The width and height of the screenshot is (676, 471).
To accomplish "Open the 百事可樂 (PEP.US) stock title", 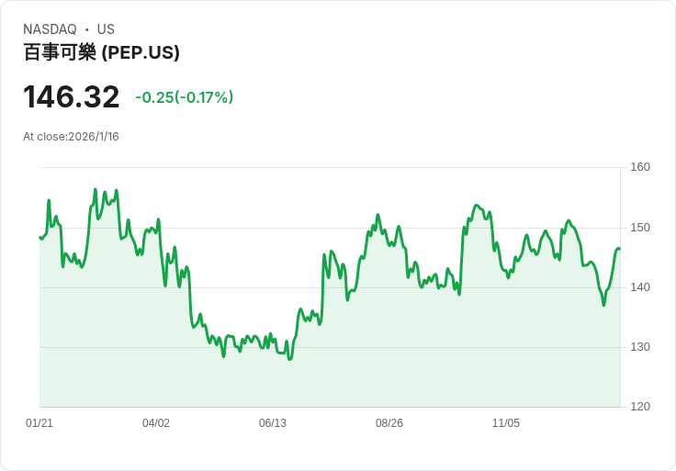I will (101, 52).
